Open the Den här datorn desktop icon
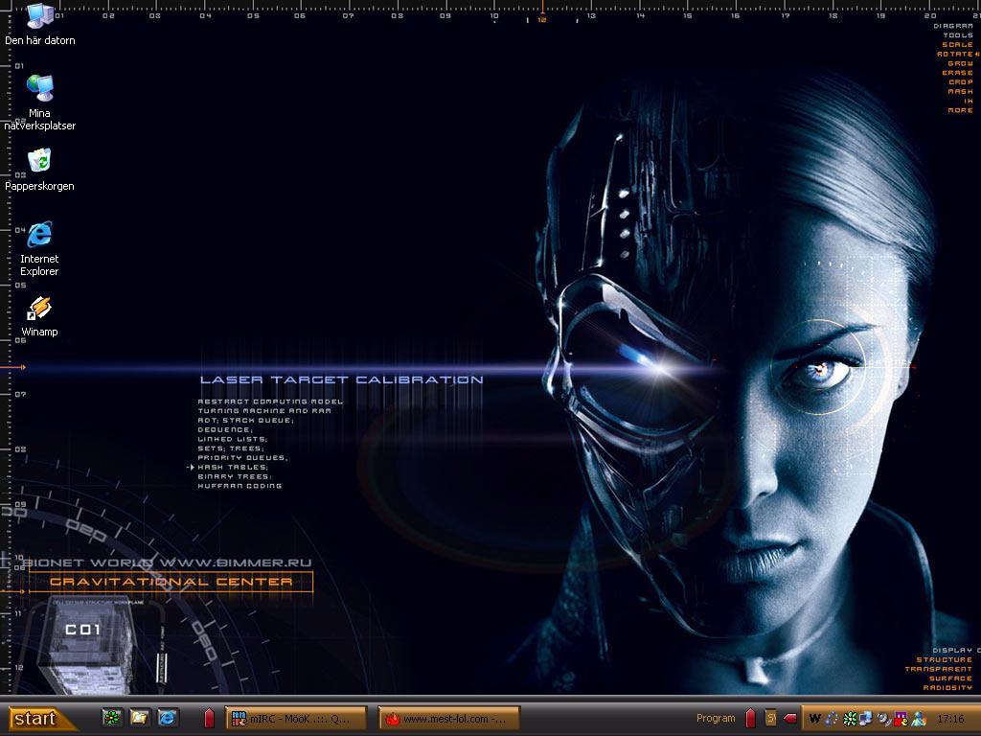Screen dimensions: 981x736 pyautogui.click(x=39, y=25)
